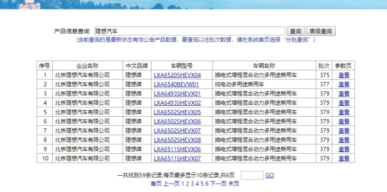Click the 查询 search button
Image resolution: width=387 pixels, height=192 pixels.
(295, 31)
